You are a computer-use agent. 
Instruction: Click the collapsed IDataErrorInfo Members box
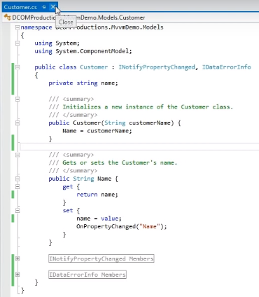point(87,275)
